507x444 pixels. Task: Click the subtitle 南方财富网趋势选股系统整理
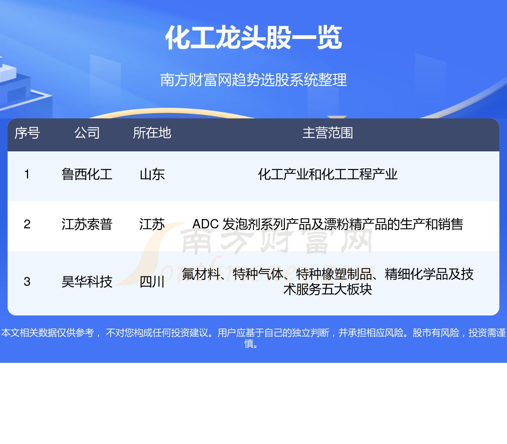click(x=253, y=79)
